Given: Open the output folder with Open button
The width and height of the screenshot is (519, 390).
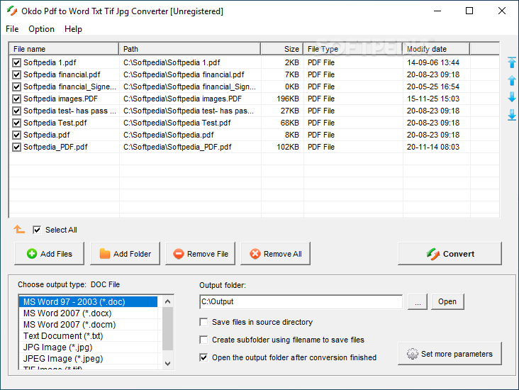Looking at the screenshot, I should tap(447, 301).
